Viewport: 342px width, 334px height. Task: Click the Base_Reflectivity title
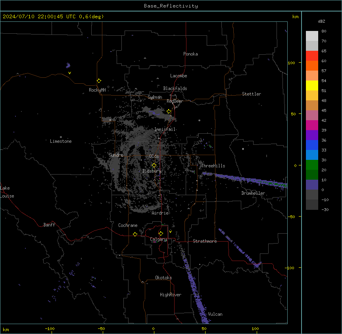[171, 6]
